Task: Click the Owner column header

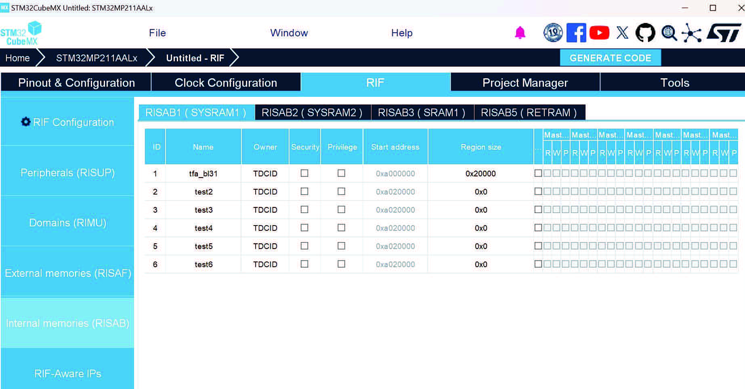Action: (265, 147)
